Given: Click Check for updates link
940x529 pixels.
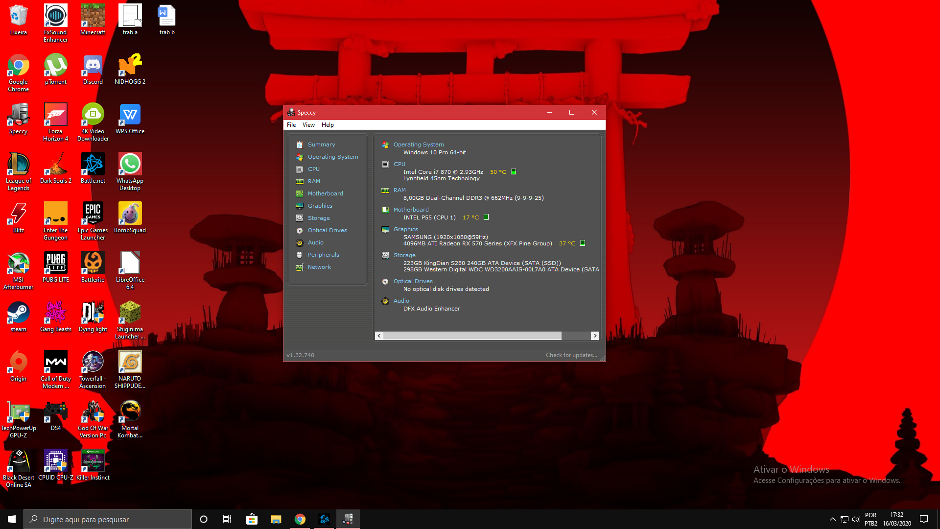Looking at the screenshot, I should pyautogui.click(x=571, y=355).
